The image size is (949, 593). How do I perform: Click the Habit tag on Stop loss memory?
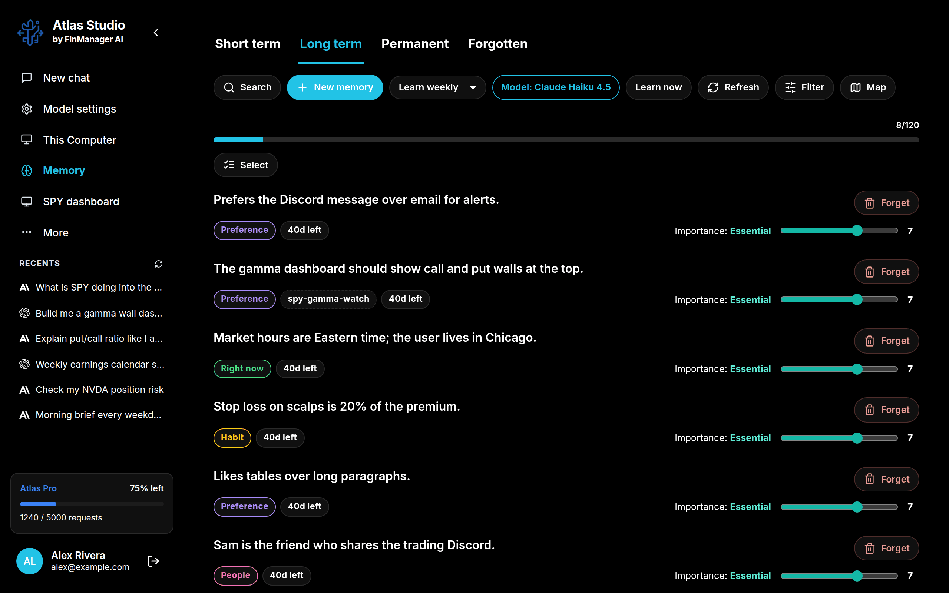click(x=232, y=437)
